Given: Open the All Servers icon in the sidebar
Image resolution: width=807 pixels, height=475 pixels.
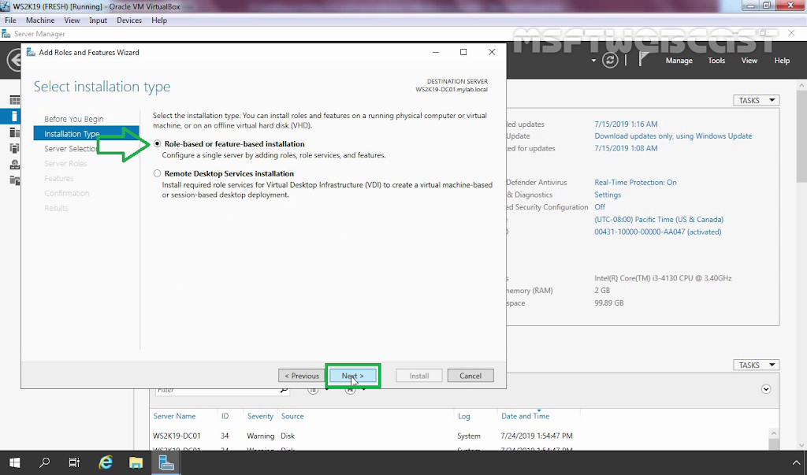Looking at the screenshot, I should pyautogui.click(x=15, y=133).
